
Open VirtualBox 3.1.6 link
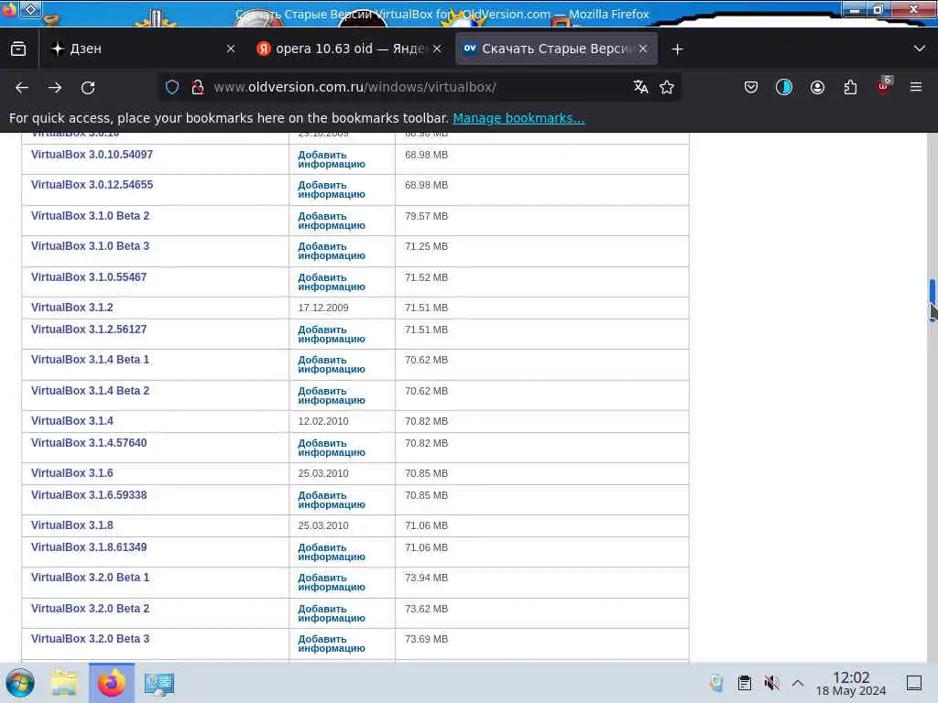tap(71, 473)
